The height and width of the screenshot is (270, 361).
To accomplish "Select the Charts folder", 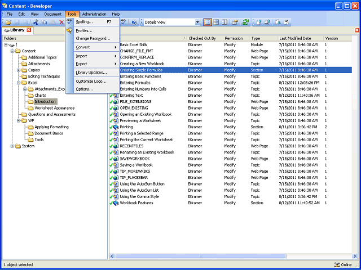I will click(x=40, y=95).
